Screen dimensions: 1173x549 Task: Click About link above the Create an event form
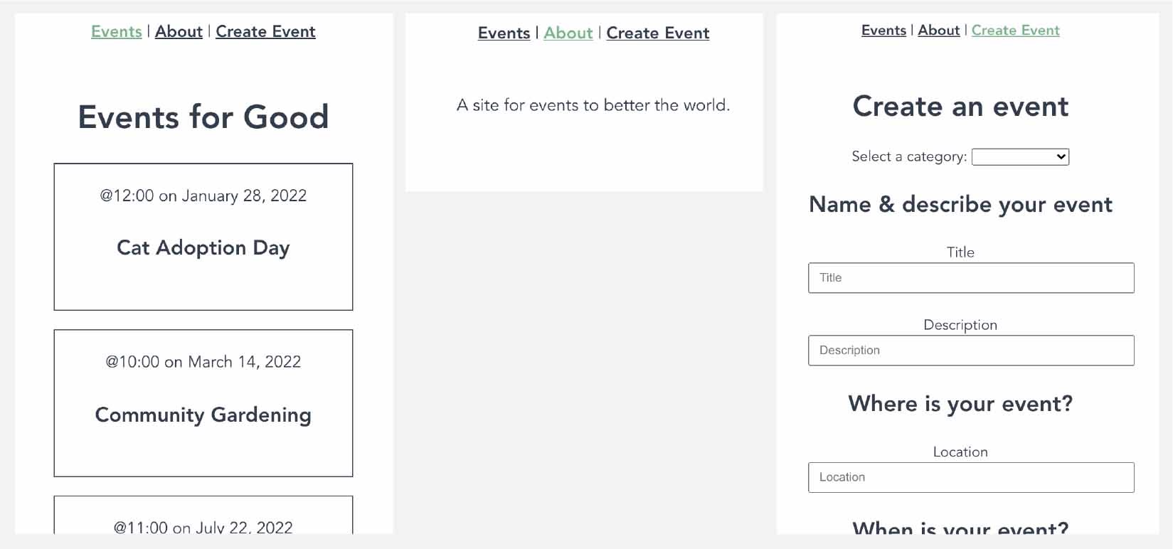pos(938,31)
